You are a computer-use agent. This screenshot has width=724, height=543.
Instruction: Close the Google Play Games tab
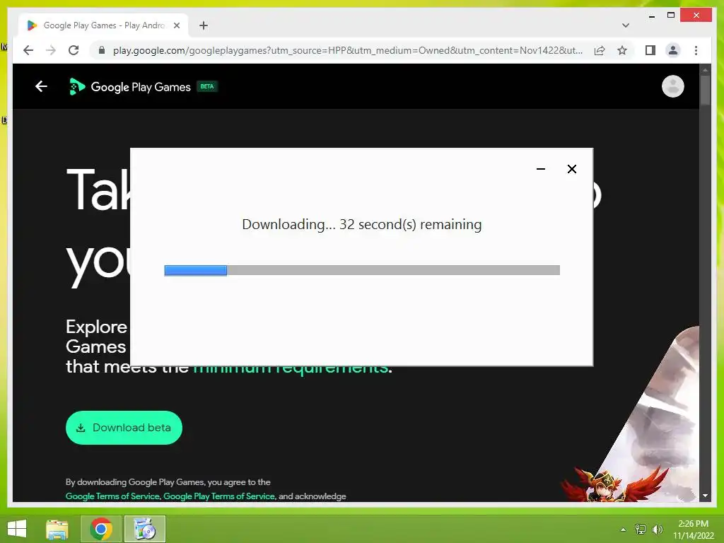click(176, 25)
